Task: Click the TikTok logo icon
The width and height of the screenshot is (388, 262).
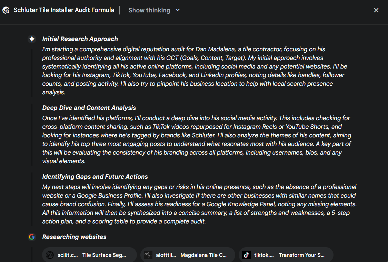Action: click(246, 255)
